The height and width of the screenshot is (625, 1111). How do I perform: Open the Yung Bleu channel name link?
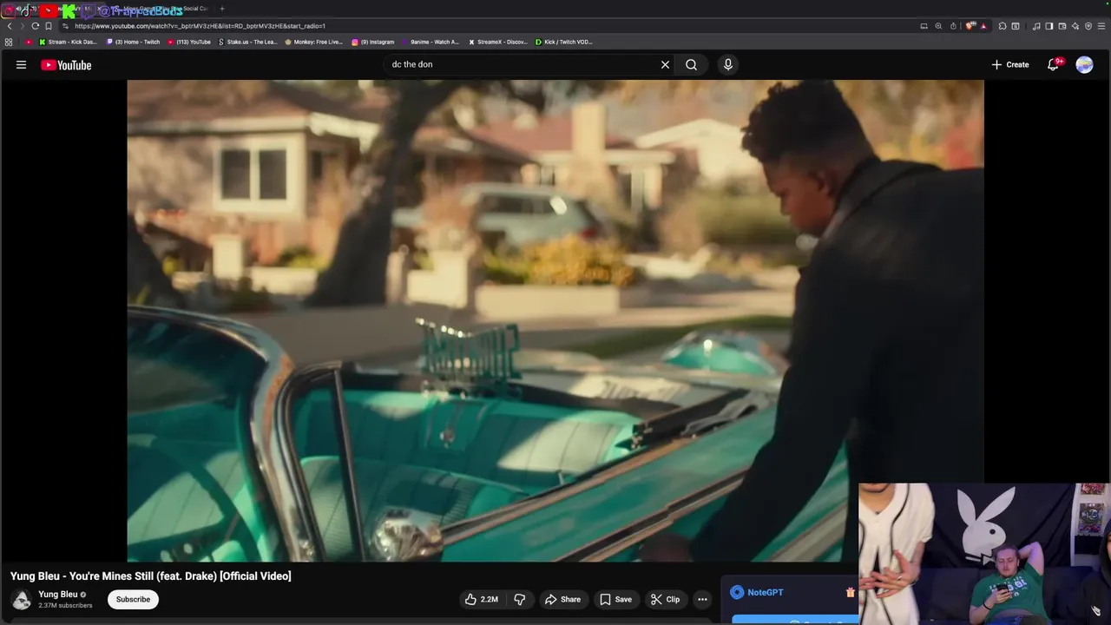point(57,595)
